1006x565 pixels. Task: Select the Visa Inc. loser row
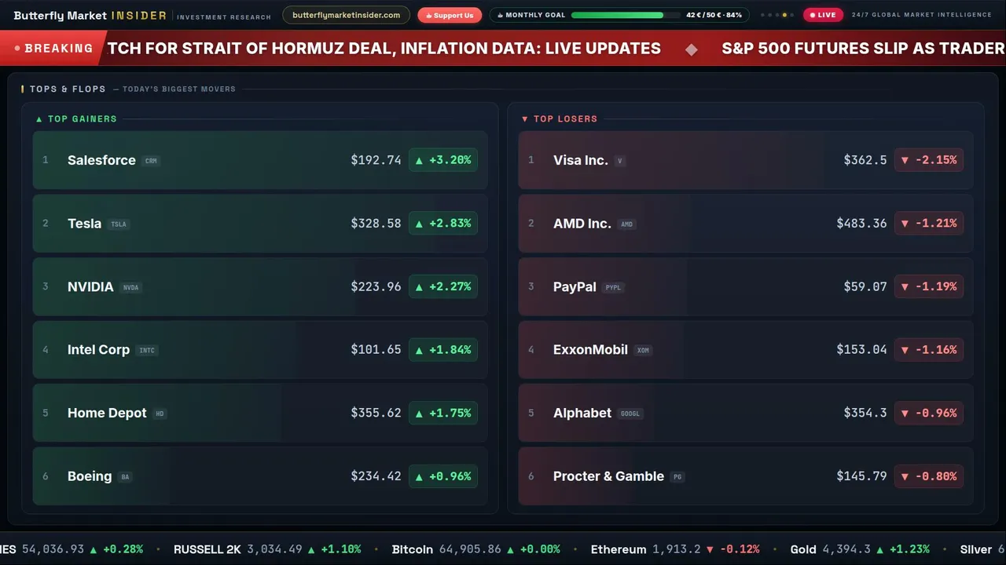coord(746,160)
